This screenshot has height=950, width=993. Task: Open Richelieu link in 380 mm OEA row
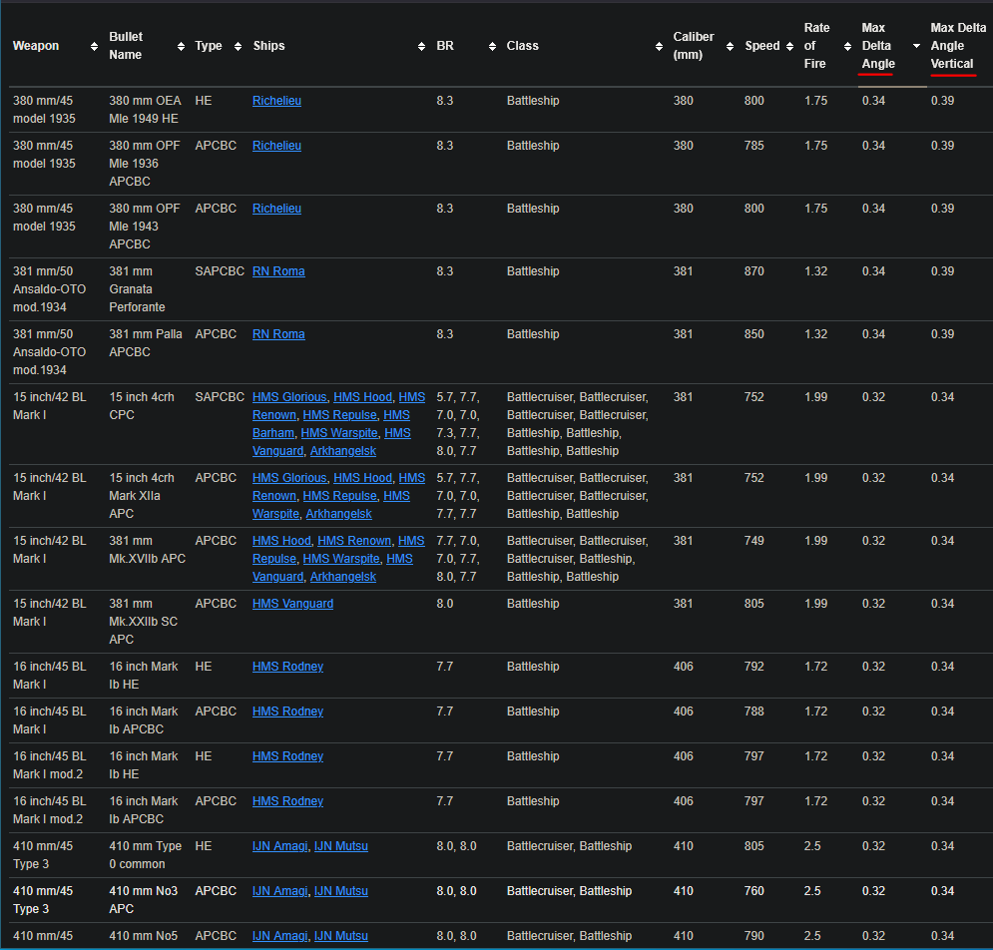[x=276, y=101]
